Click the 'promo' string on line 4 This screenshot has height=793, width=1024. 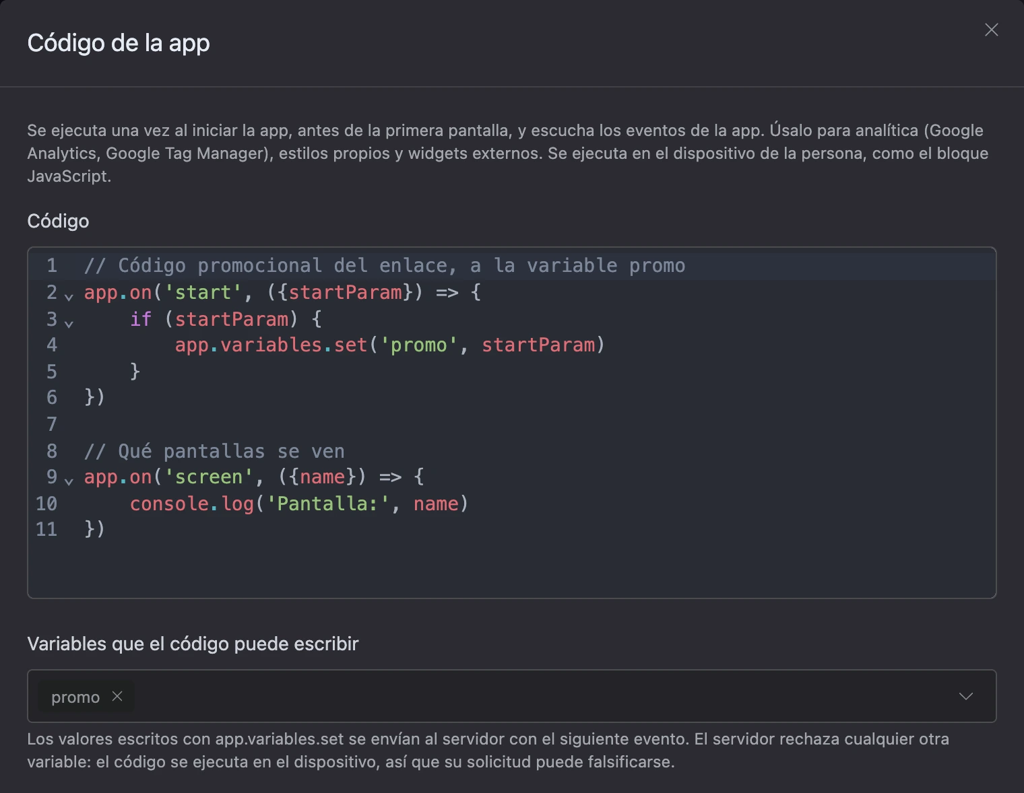click(419, 345)
